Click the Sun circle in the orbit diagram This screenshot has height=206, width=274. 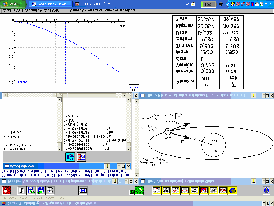(x=214, y=145)
